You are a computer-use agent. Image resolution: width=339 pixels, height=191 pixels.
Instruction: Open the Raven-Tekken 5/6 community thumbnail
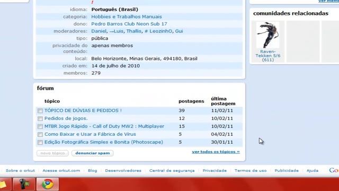267,35
